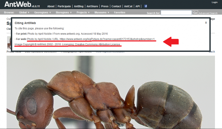222x129 pixels.
Task: Open AntShare link
Action: tap(92, 6)
